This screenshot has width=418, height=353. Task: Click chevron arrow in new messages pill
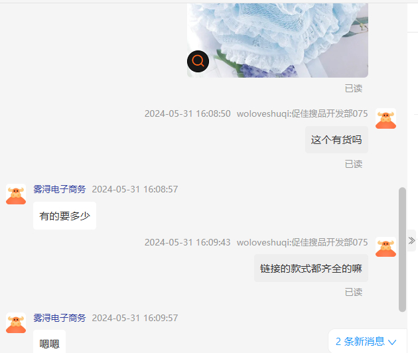point(392,342)
